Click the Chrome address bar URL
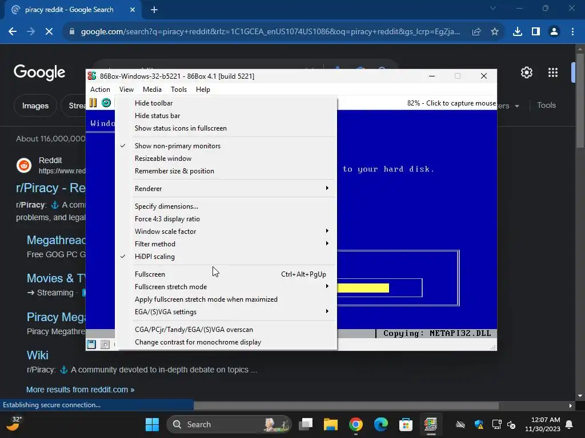Screen dimensions: 585x438 point(270,32)
